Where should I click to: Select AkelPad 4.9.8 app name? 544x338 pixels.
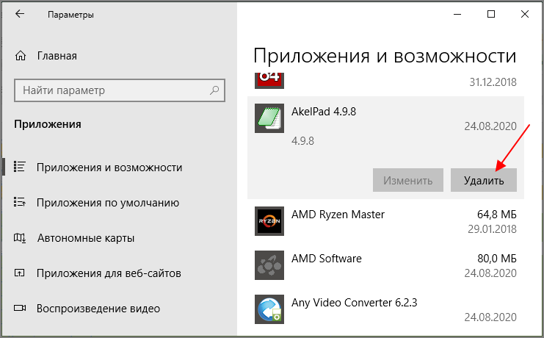click(x=324, y=112)
